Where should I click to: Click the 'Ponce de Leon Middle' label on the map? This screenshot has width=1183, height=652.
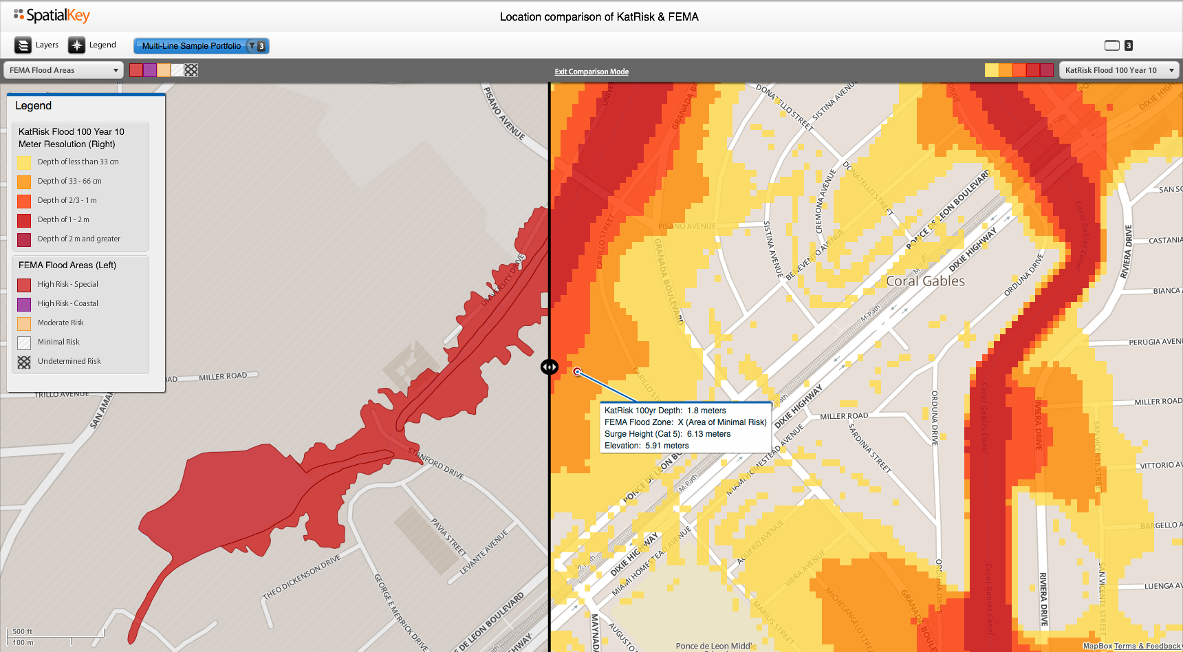[x=715, y=646]
